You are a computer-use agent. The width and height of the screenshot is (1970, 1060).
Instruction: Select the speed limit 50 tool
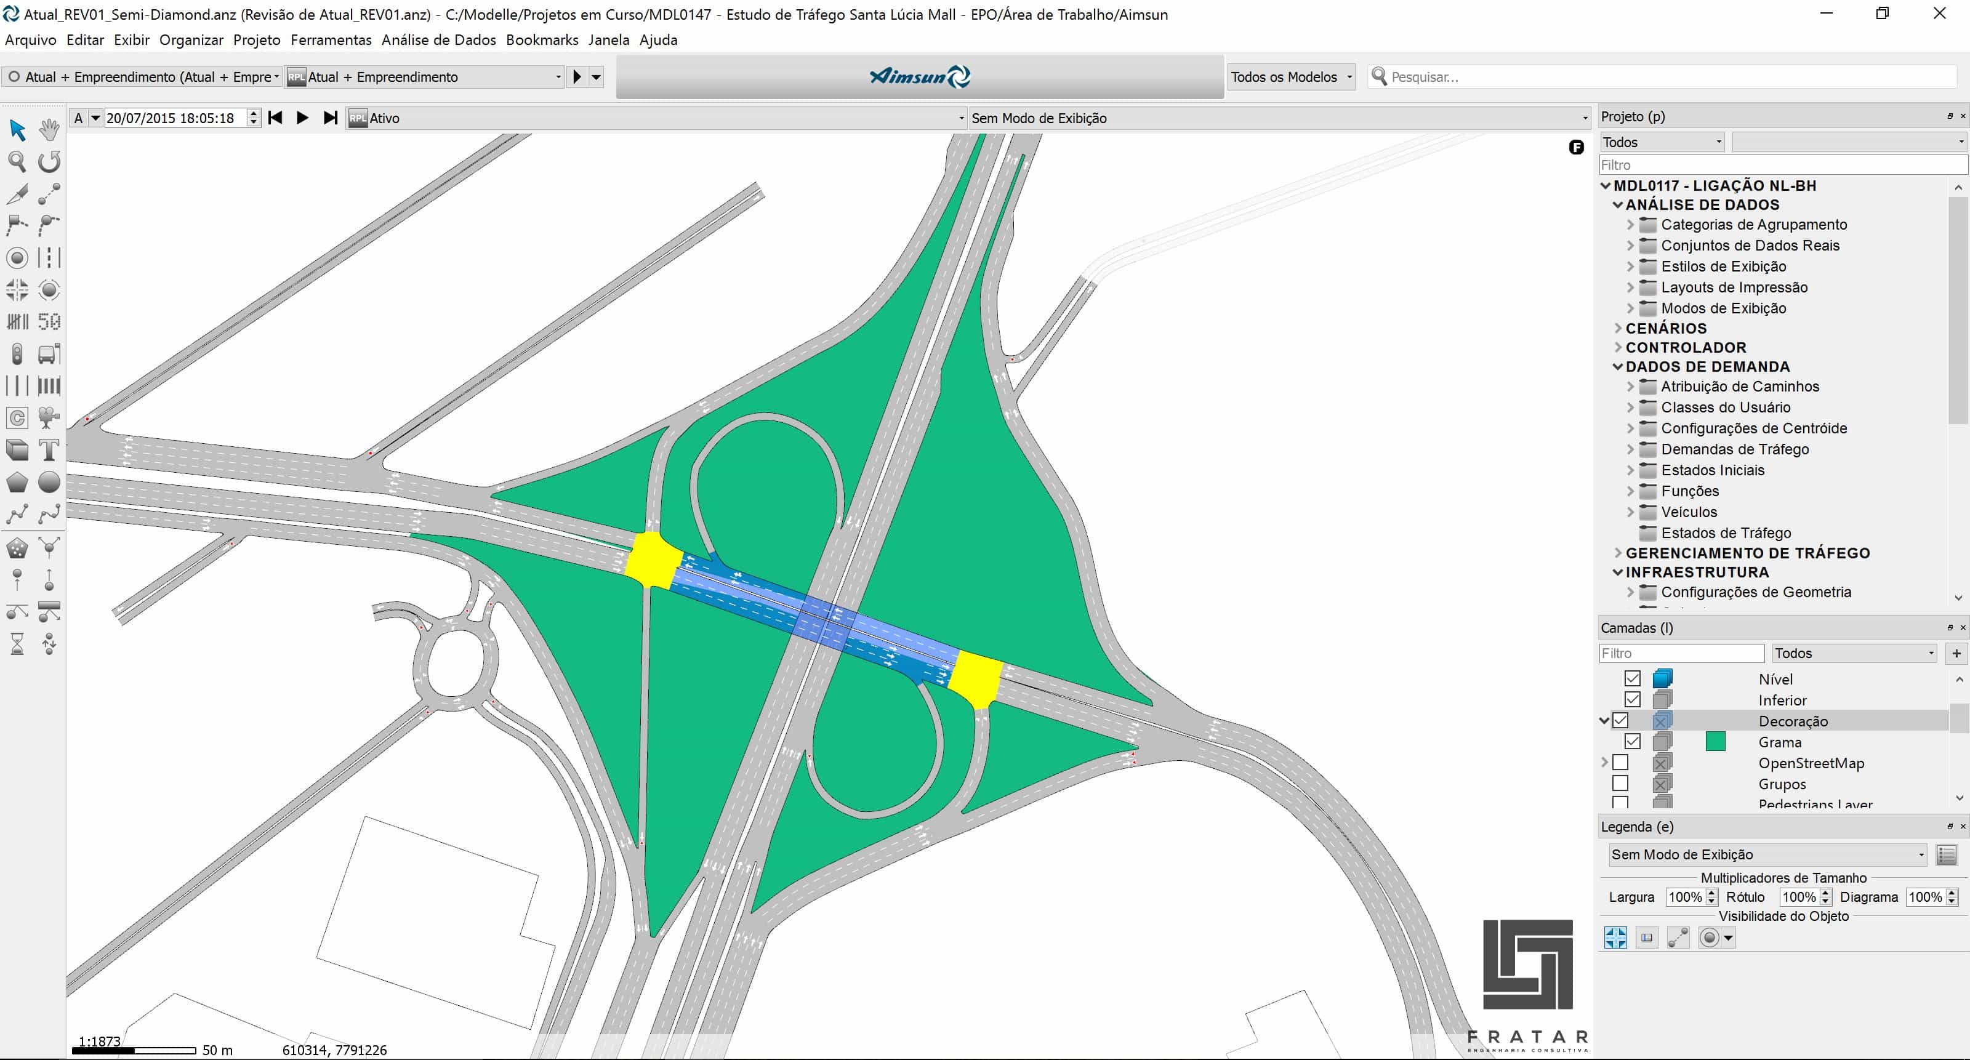click(x=49, y=322)
